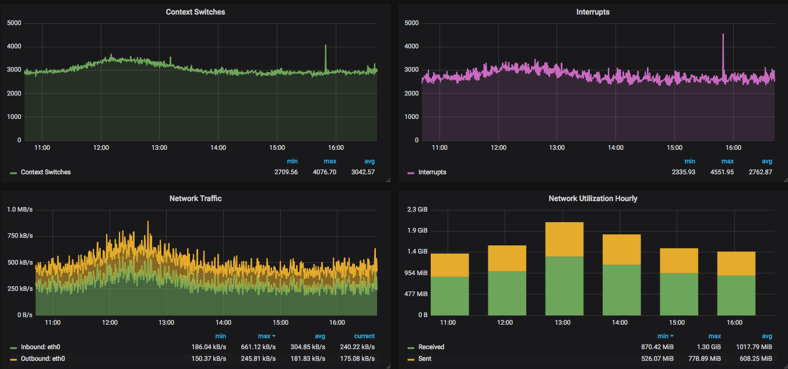
Task: Click Inbound avg value 304.85 kB/s
Action: click(x=308, y=347)
